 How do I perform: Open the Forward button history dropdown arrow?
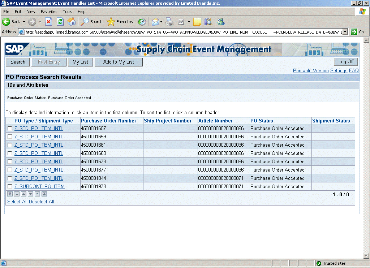pos(40,22)
